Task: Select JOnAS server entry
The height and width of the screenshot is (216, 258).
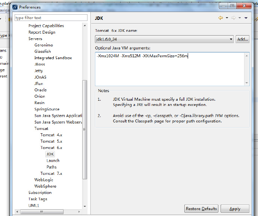Action: (x=40, y=77)
